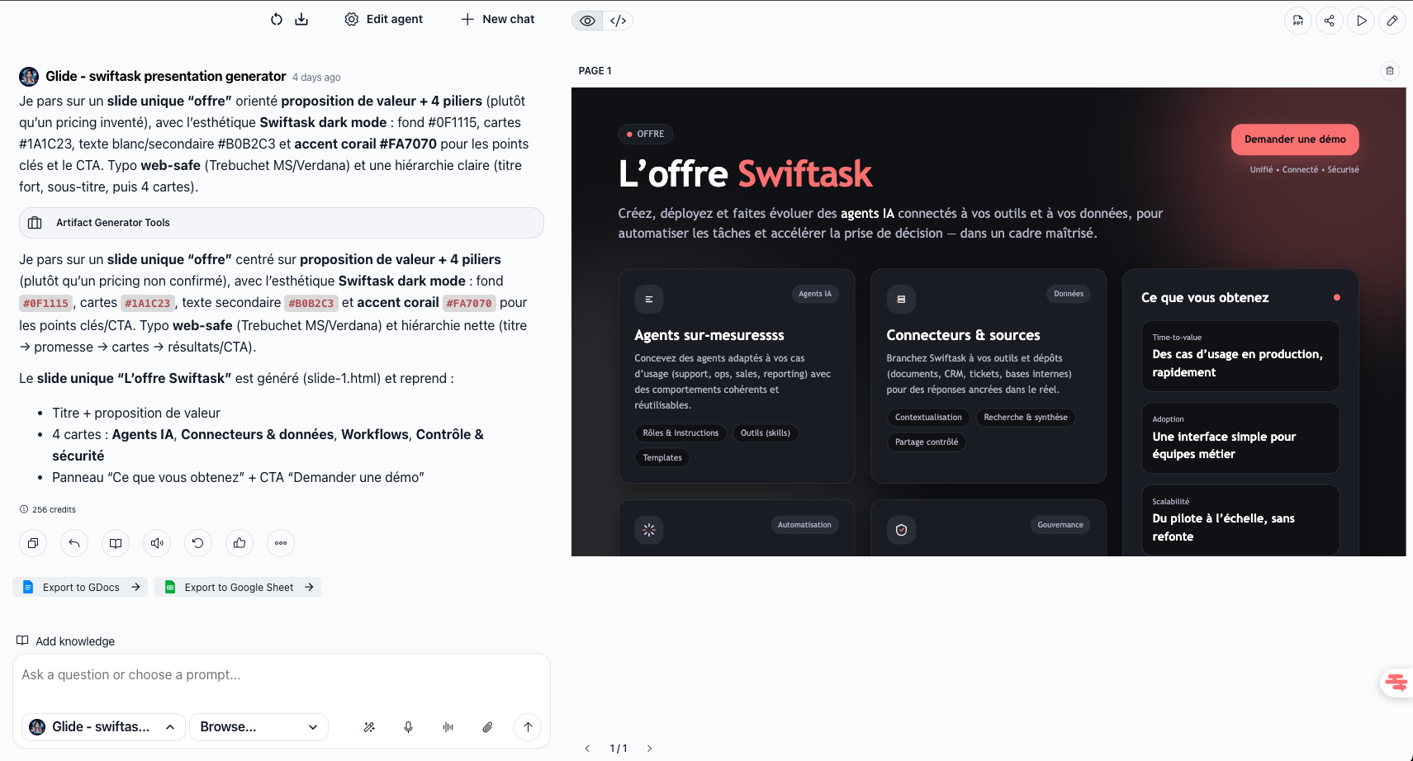Viewport: 1413px width, 761px height.
Task: Click the download icon in the chat header
Action: click(x=301, y=19)
